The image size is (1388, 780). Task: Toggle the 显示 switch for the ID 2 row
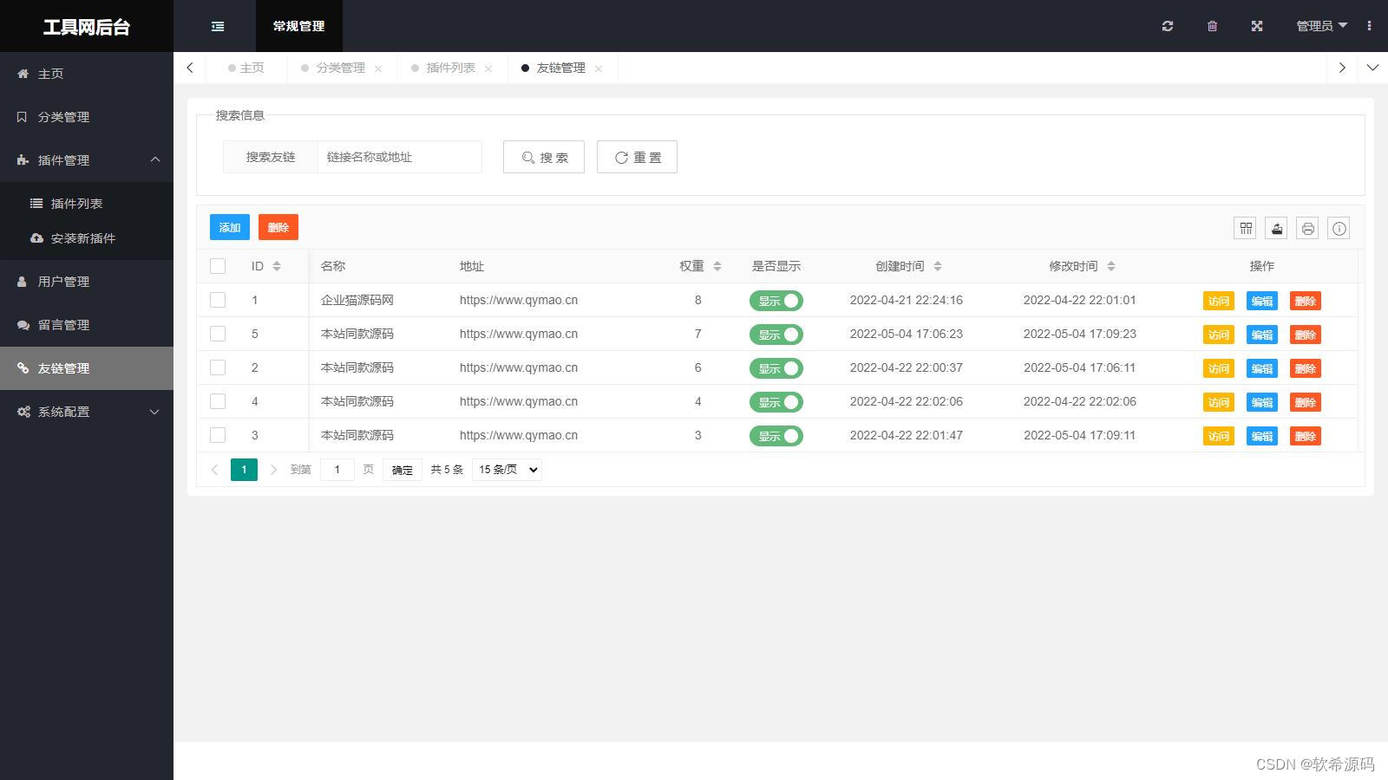pos(776,368)
